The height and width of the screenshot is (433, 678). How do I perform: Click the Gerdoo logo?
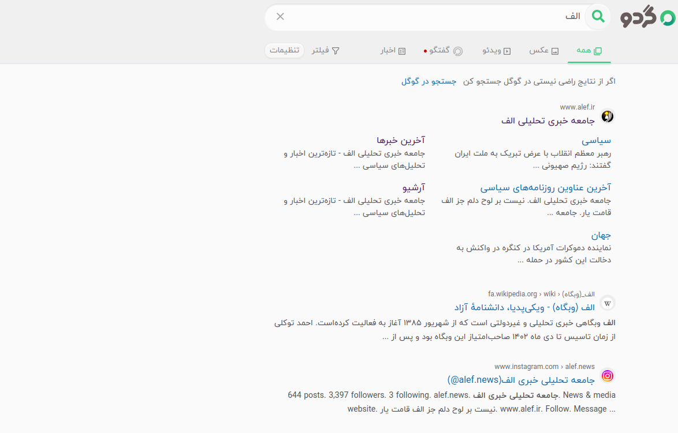click(x=647, y=17)
